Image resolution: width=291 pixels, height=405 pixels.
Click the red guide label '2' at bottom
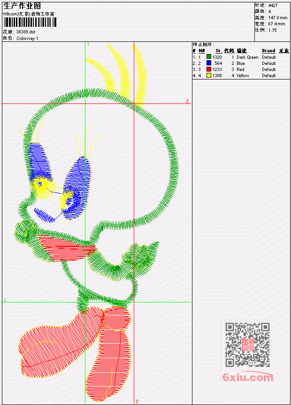coord(137,401)
